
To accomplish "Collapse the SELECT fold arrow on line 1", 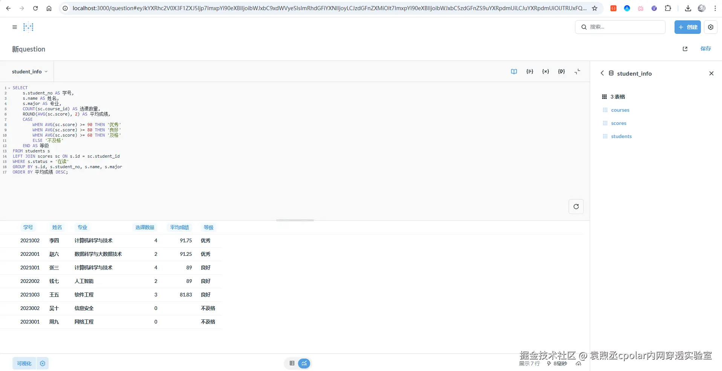I will pyautogui.click(x=9, y=88).
